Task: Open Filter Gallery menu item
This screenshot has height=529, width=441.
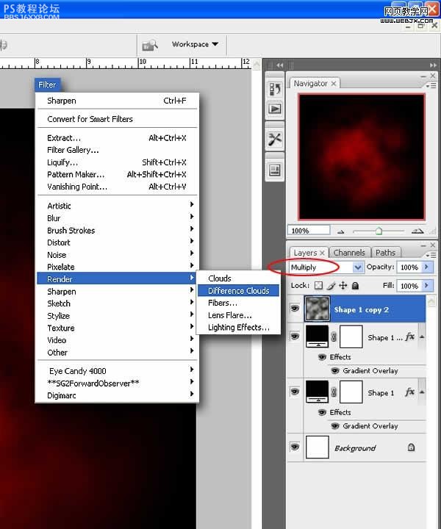Action: tap(117, 150)
